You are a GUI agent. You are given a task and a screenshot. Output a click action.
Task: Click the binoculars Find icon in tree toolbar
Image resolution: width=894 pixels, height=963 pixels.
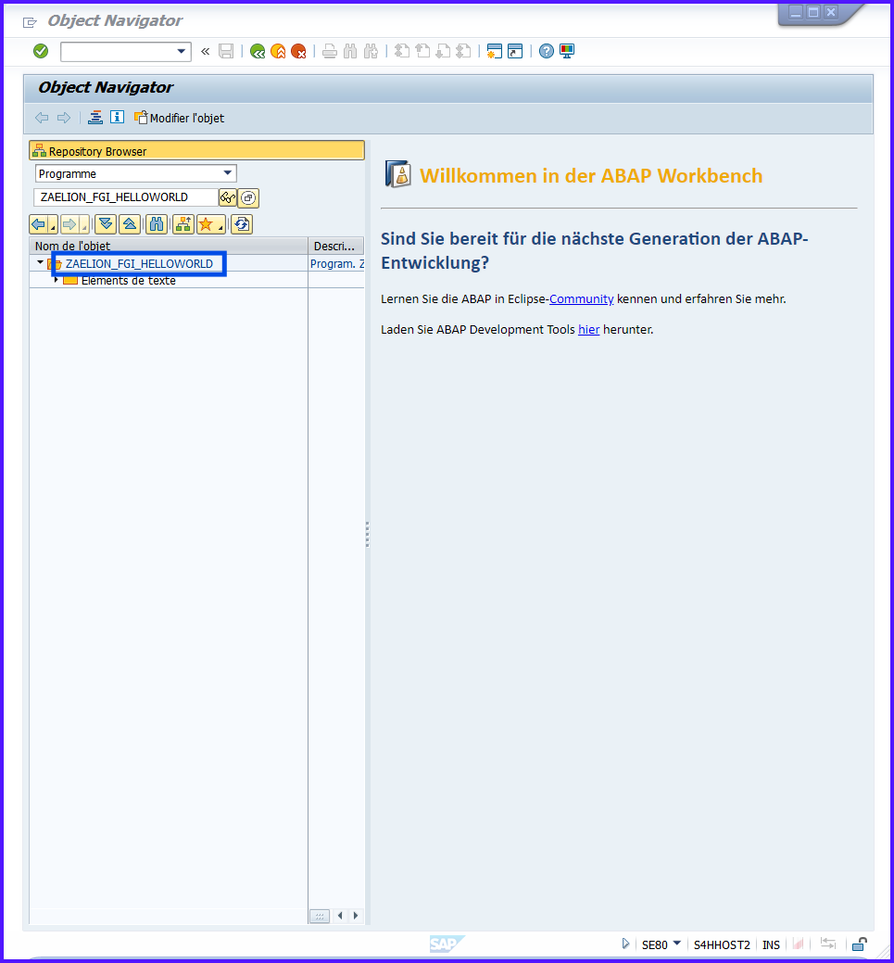(x=157, y=224)
